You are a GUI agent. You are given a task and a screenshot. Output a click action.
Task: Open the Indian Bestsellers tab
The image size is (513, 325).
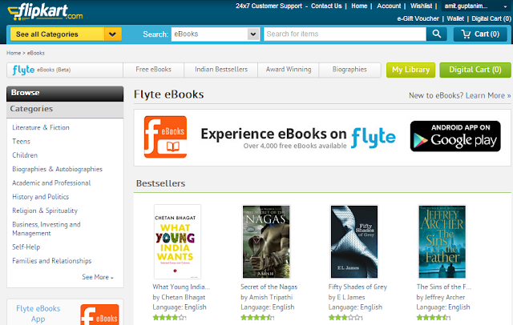[x=221, y=70]
